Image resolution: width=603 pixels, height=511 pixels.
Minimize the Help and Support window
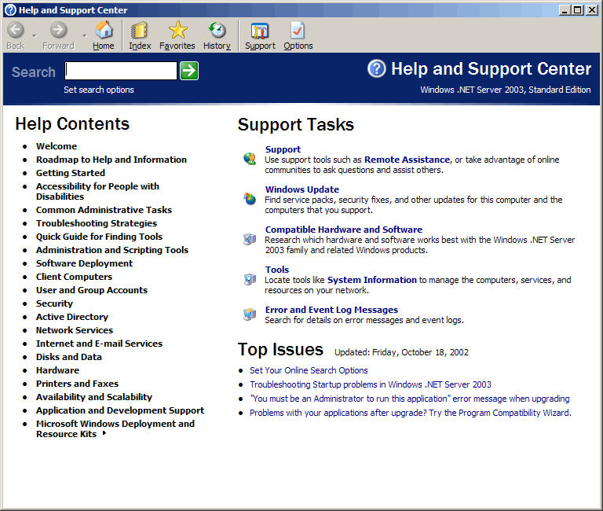click(x=565, y=10)
